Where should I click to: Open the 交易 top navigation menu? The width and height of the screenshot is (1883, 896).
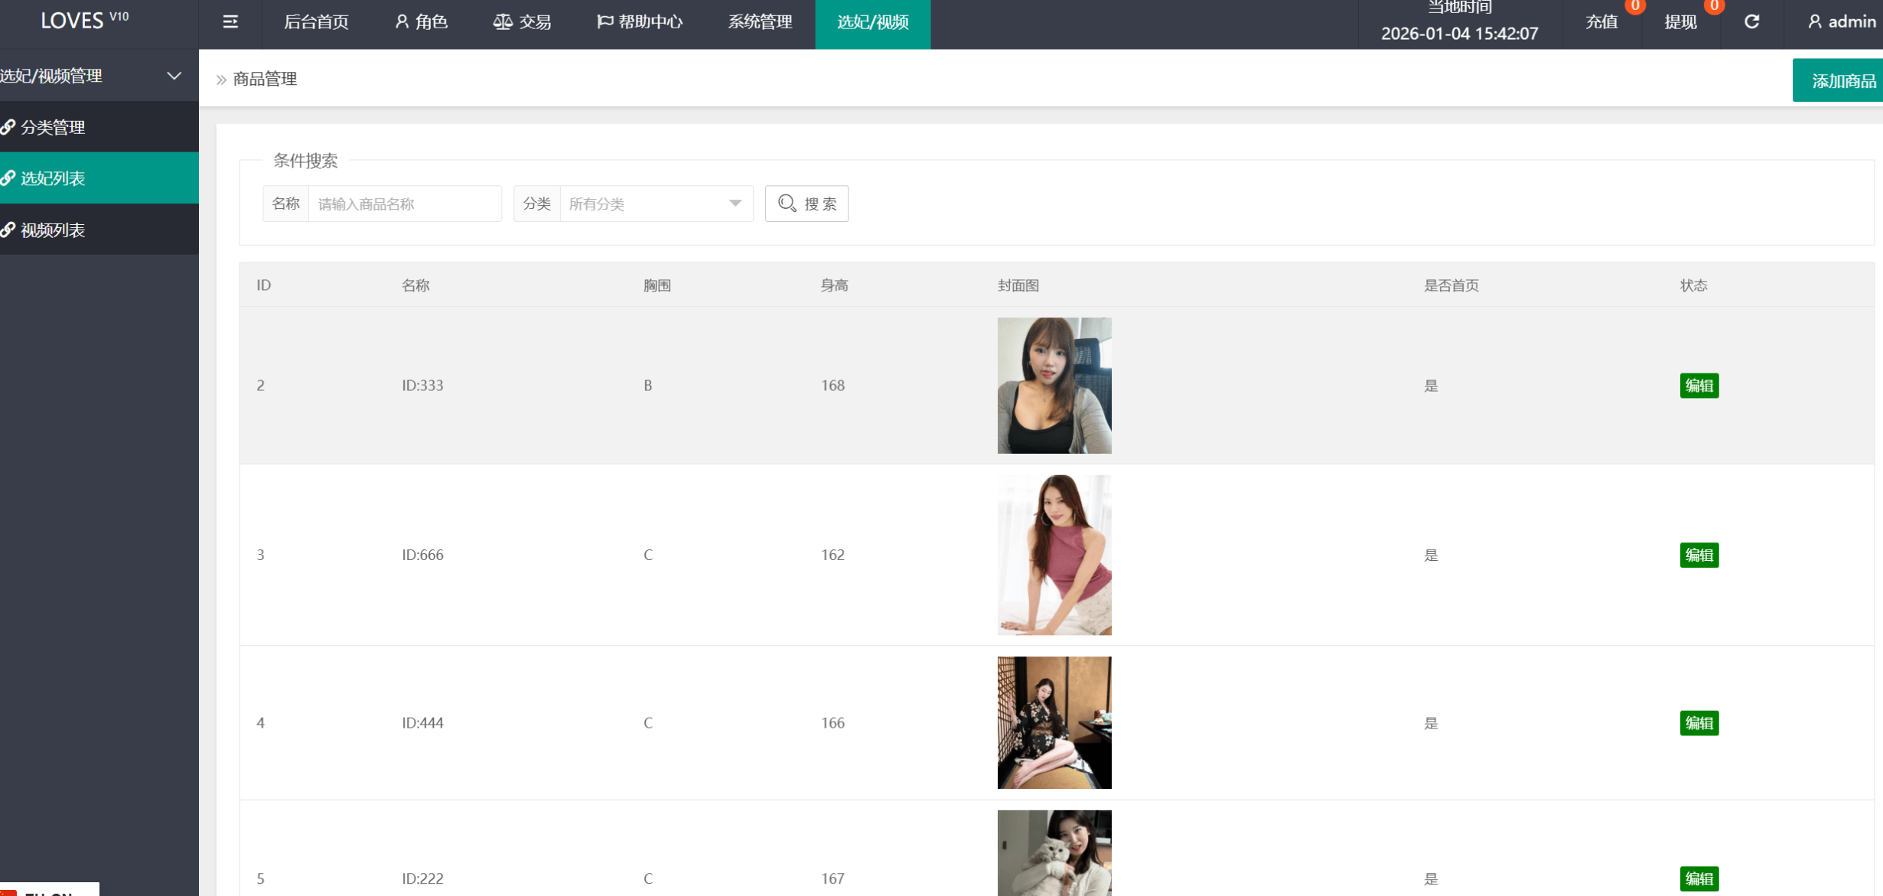pyautogui.click(x=523, y=22)
